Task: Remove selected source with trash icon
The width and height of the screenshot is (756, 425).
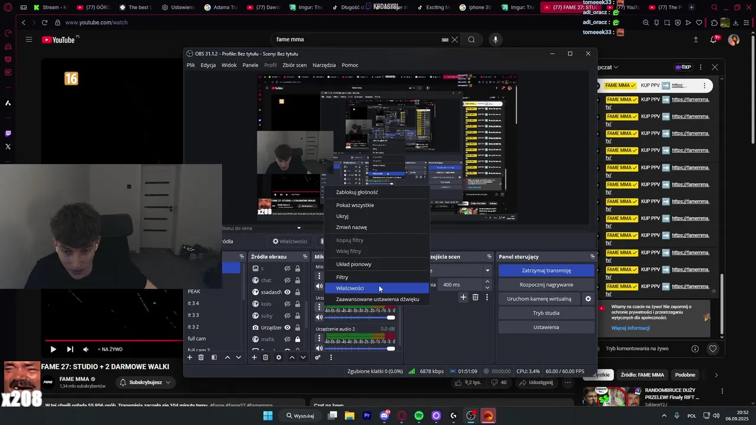Action: coord(265,357)
